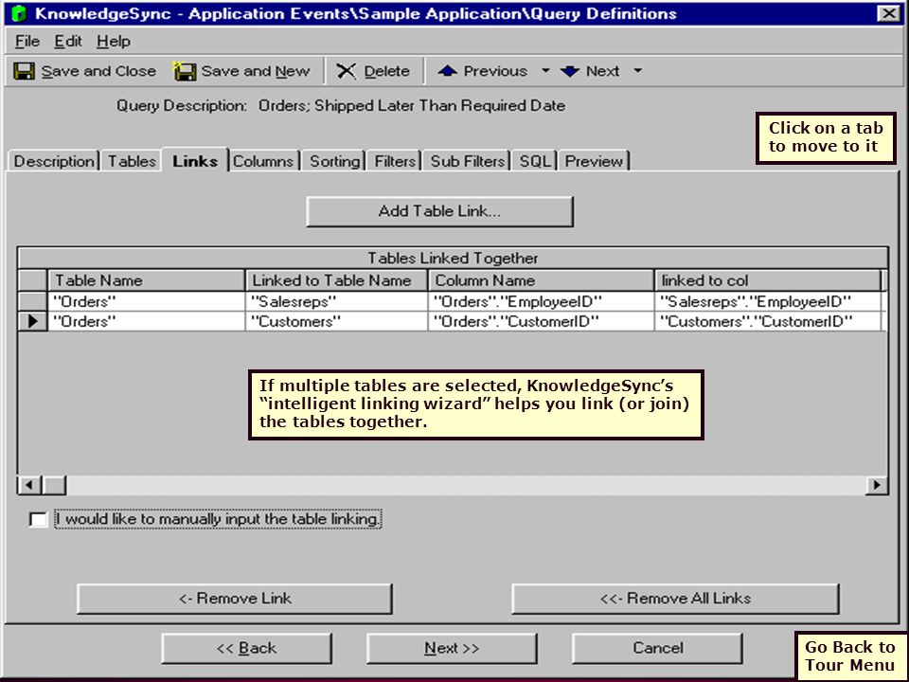This screenshot has height=682, width=909.
Task: Click the Add Table Link button
Action: [439, 211]
